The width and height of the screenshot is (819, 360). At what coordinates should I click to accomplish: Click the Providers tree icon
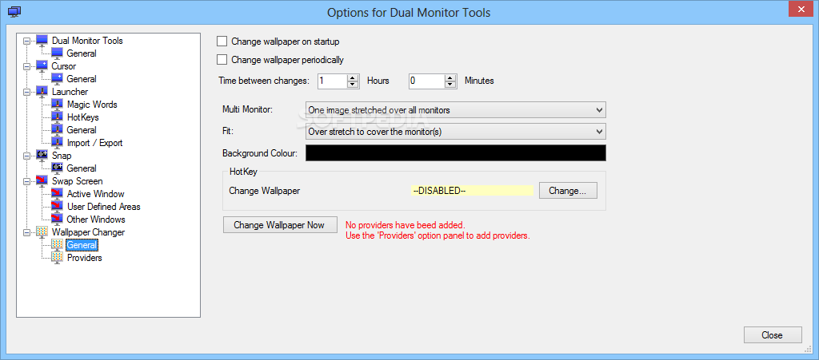57,257
